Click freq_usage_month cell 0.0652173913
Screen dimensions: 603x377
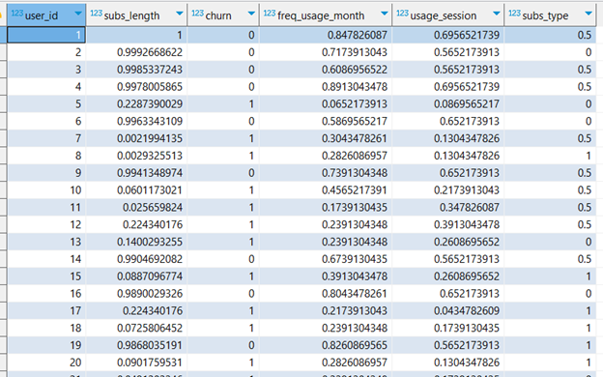coord(326,103)
